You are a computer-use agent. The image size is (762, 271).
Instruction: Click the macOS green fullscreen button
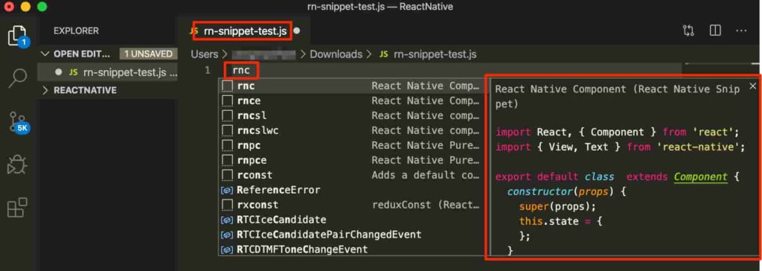(x=42, y=7)
